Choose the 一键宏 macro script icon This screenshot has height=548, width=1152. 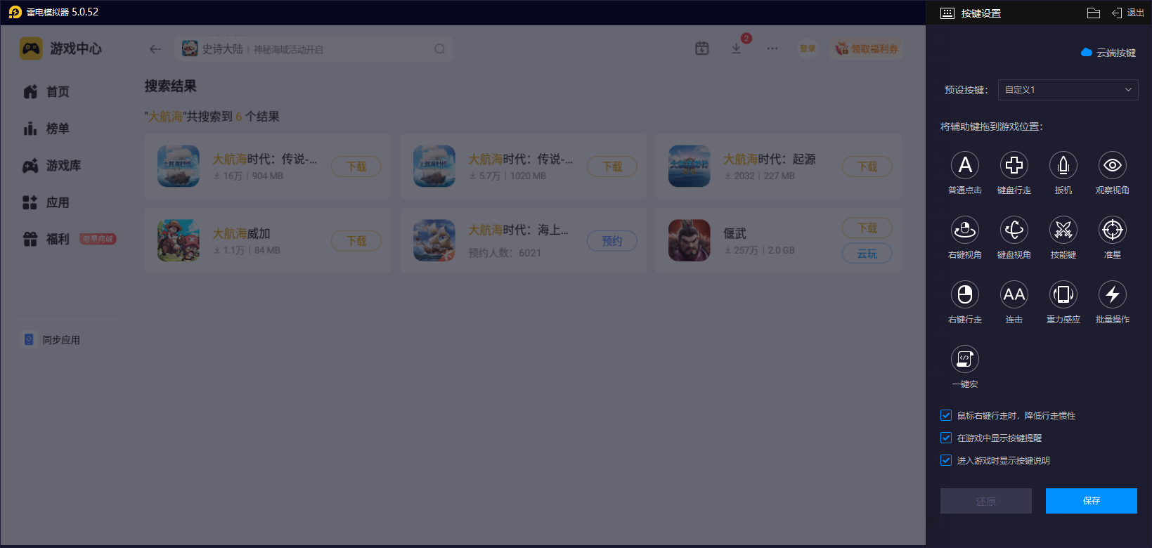(x=965, y=359)
